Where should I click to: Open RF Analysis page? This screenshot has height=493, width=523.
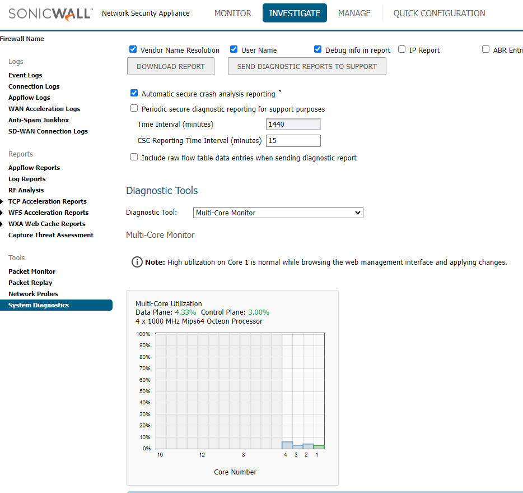click(26, 190)
